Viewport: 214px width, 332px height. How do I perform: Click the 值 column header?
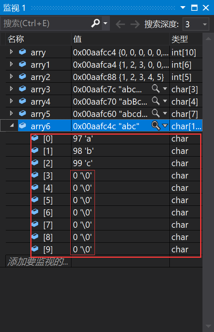click(x=121, y=39)
